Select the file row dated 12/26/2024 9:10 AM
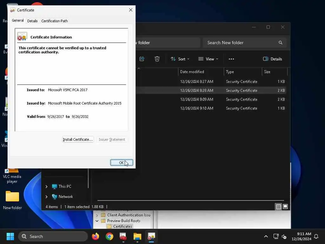325x244 pixels. coord(211,108)
